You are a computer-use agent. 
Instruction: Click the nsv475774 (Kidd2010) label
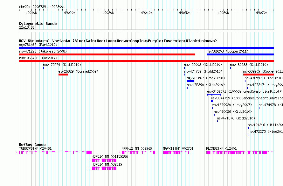[62, 65]
